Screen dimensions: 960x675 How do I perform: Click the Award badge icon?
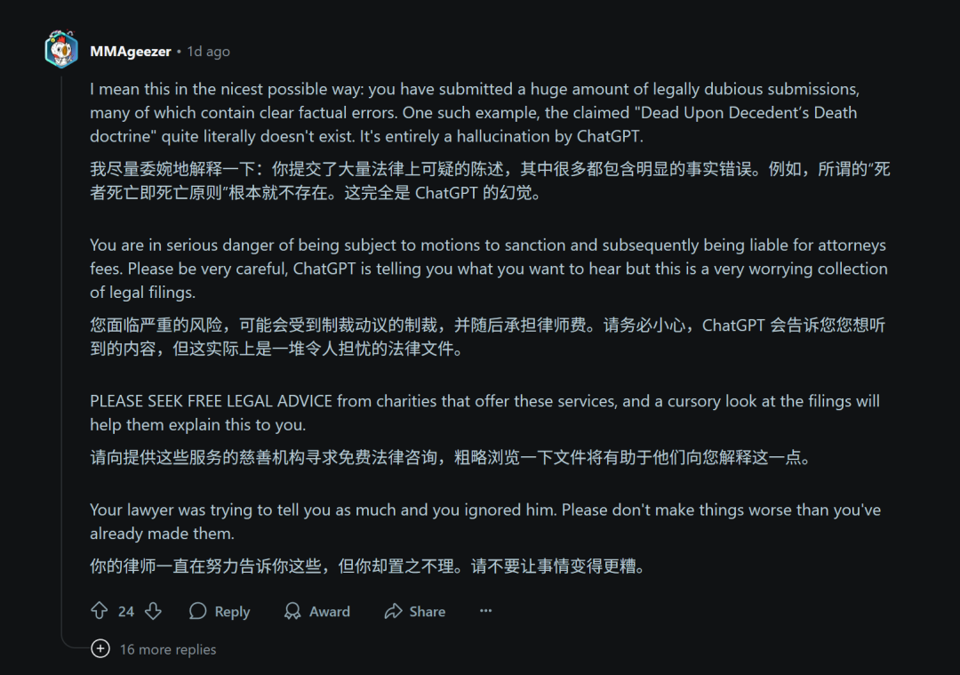292,611
